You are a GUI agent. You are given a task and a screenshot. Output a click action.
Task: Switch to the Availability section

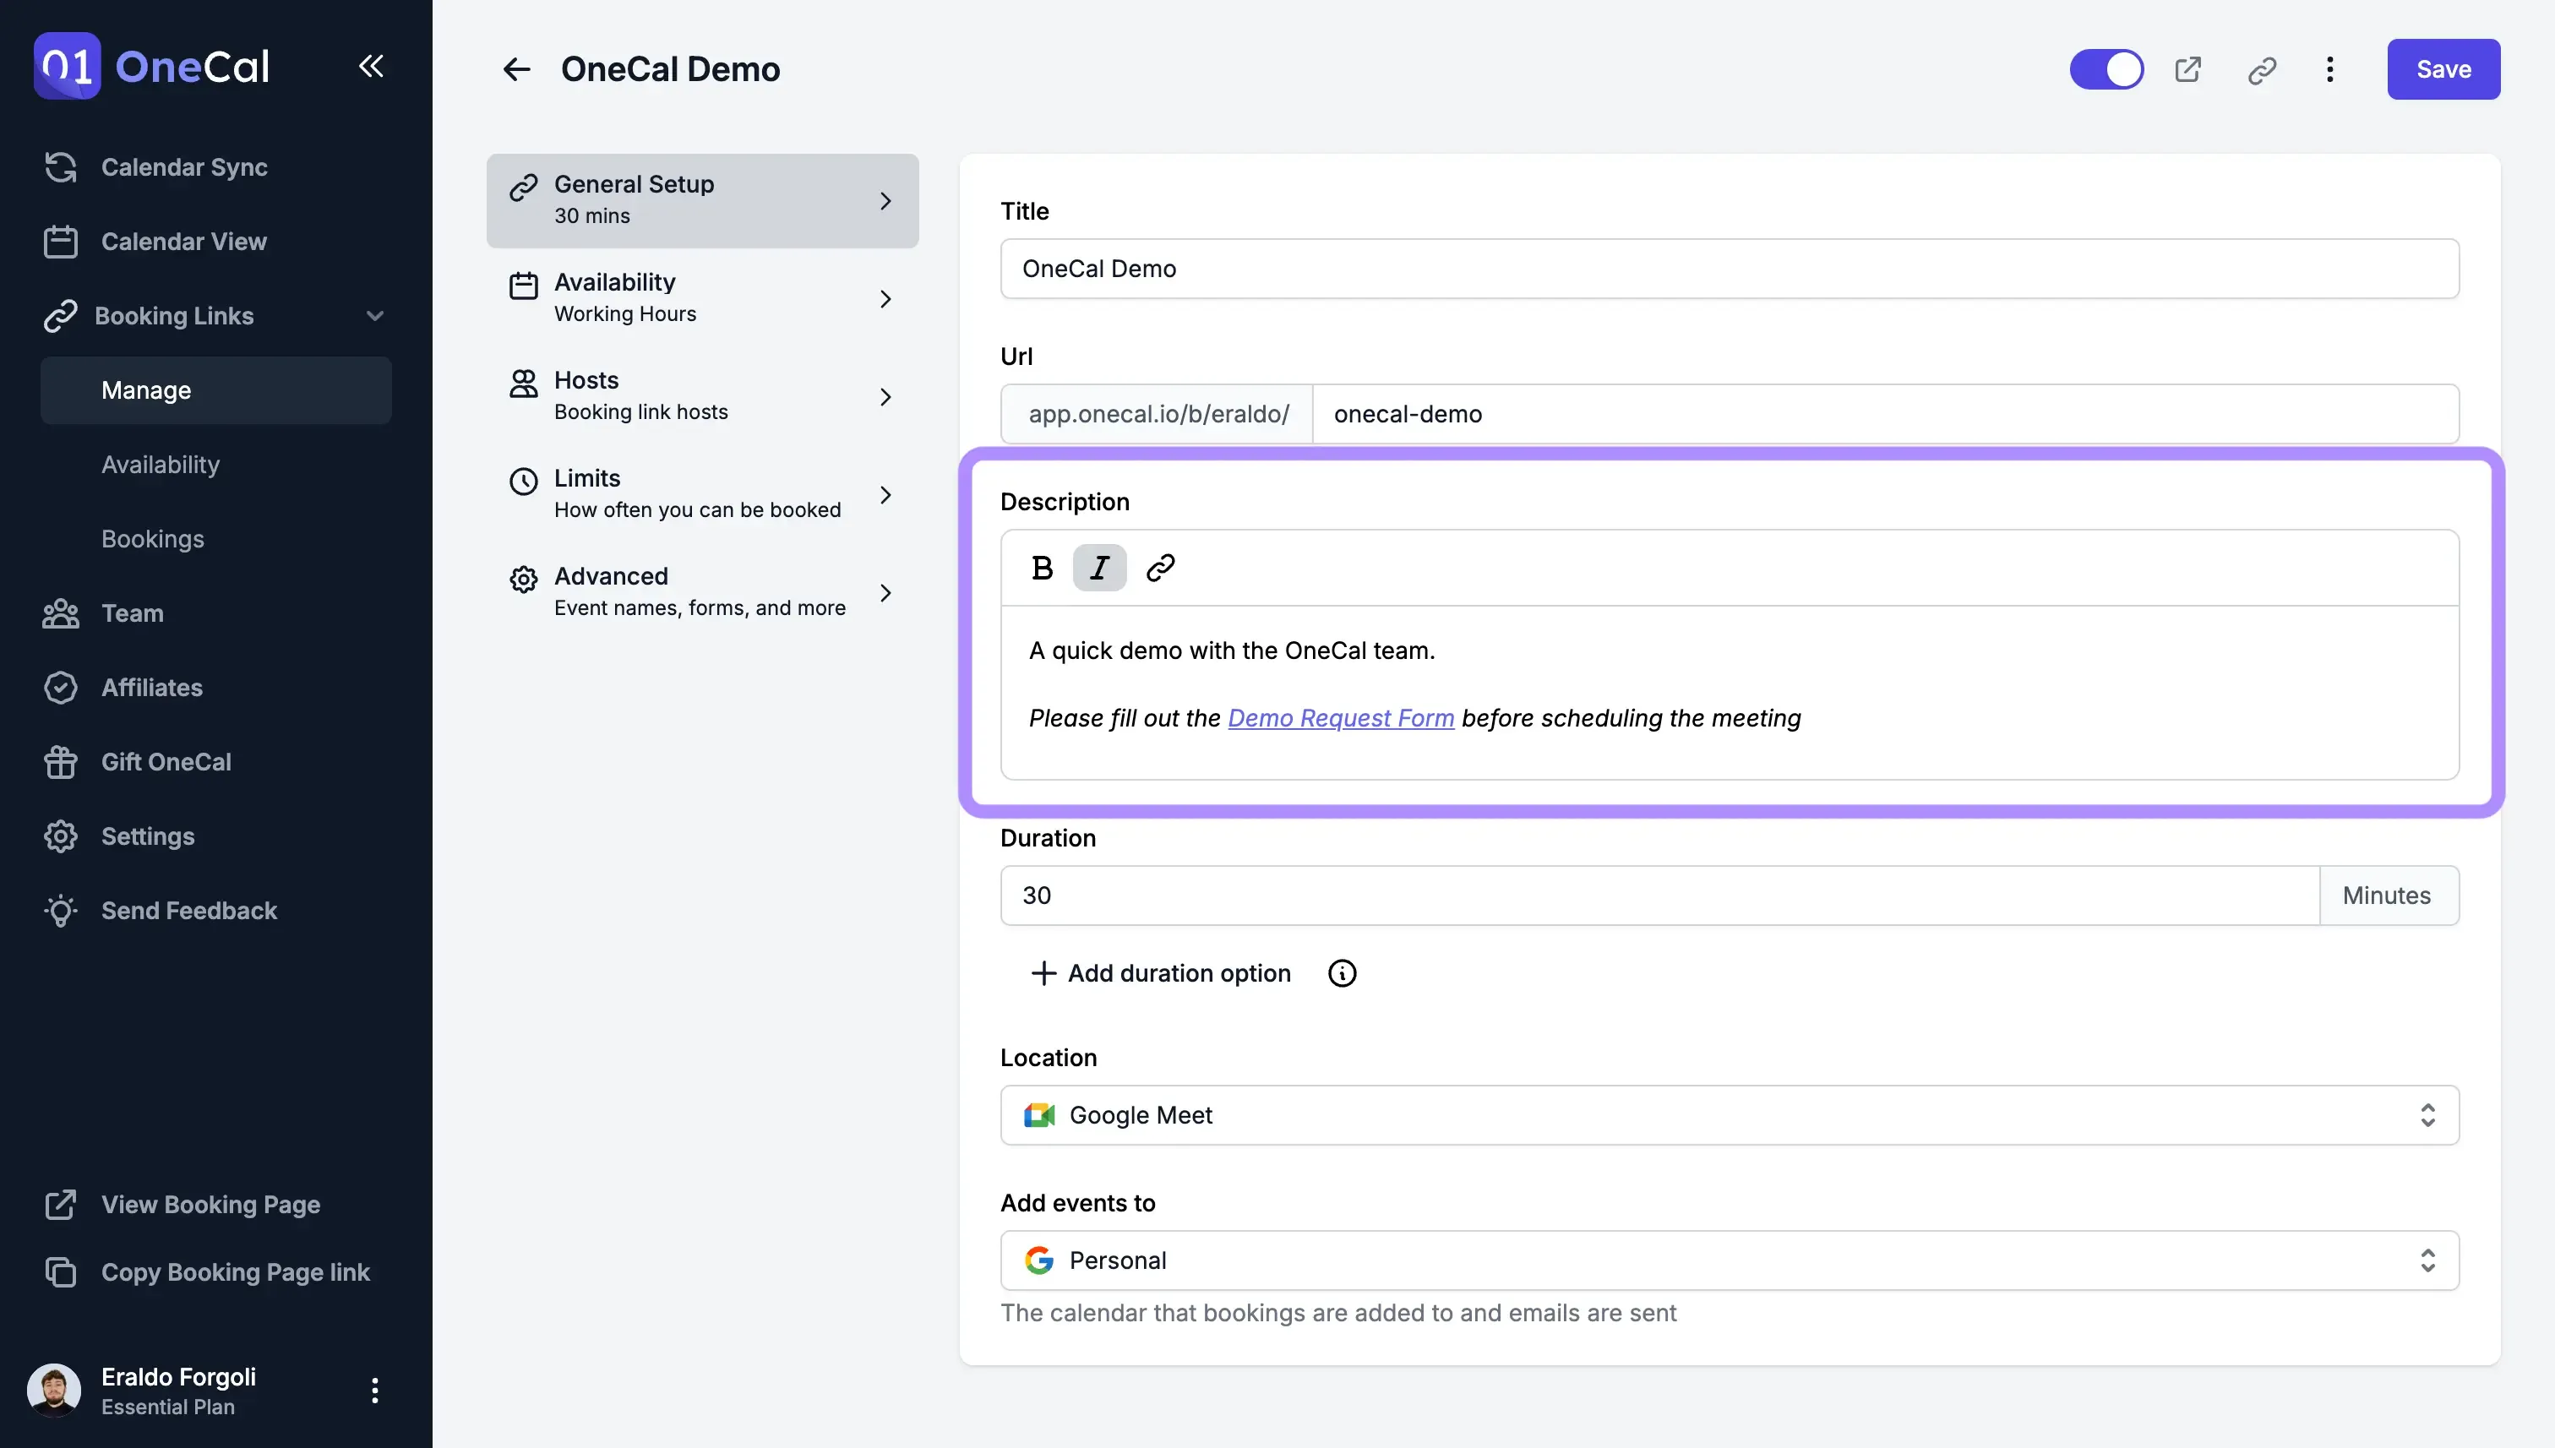(703, 297)
